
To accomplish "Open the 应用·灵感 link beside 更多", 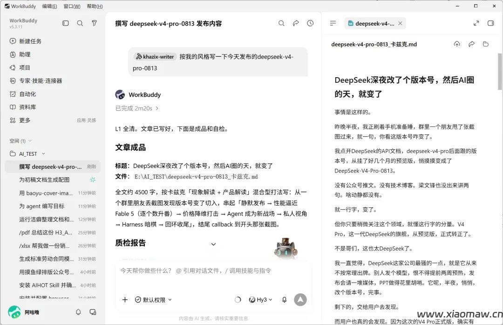I will 86,120.
